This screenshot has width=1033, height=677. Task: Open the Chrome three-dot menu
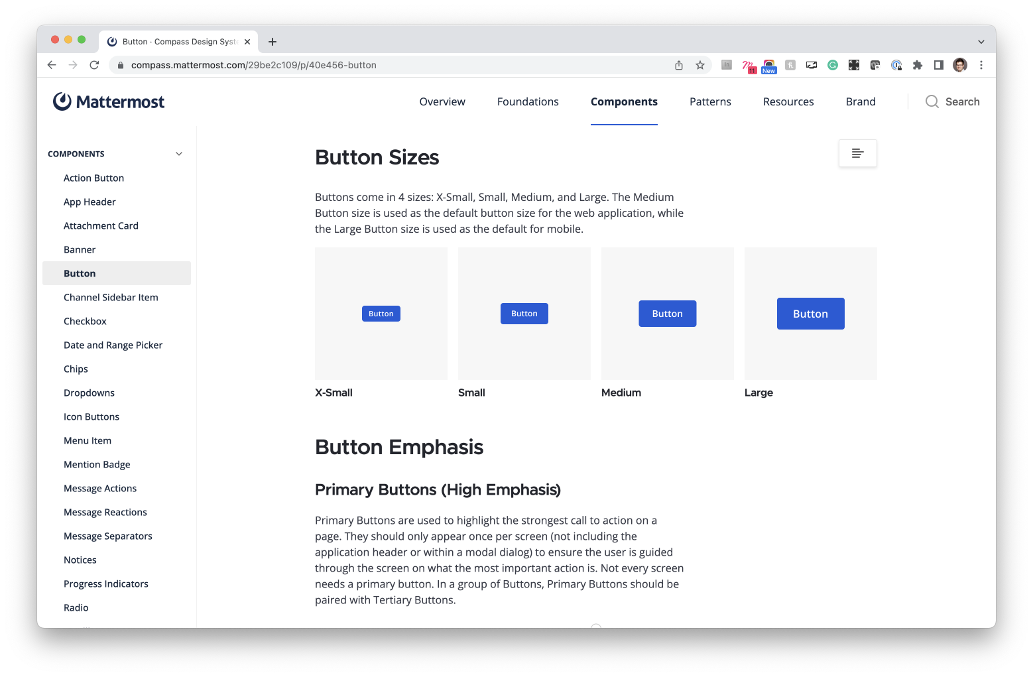coord(981,65)
